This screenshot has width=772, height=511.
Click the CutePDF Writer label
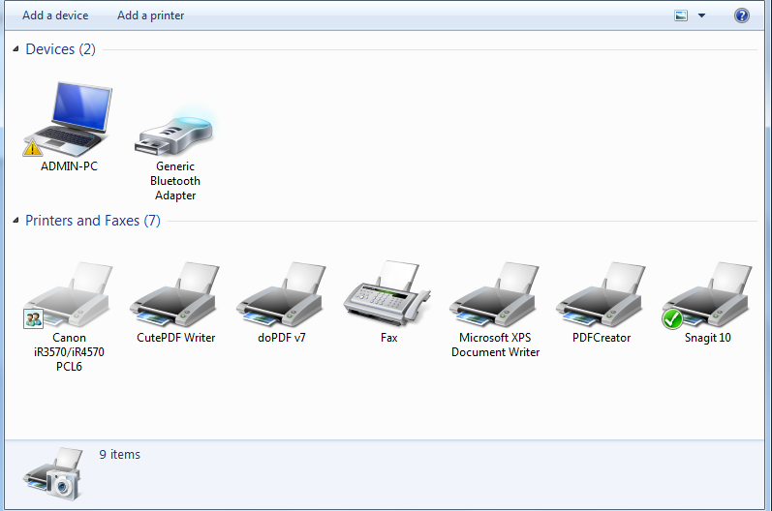click(175, 338)
